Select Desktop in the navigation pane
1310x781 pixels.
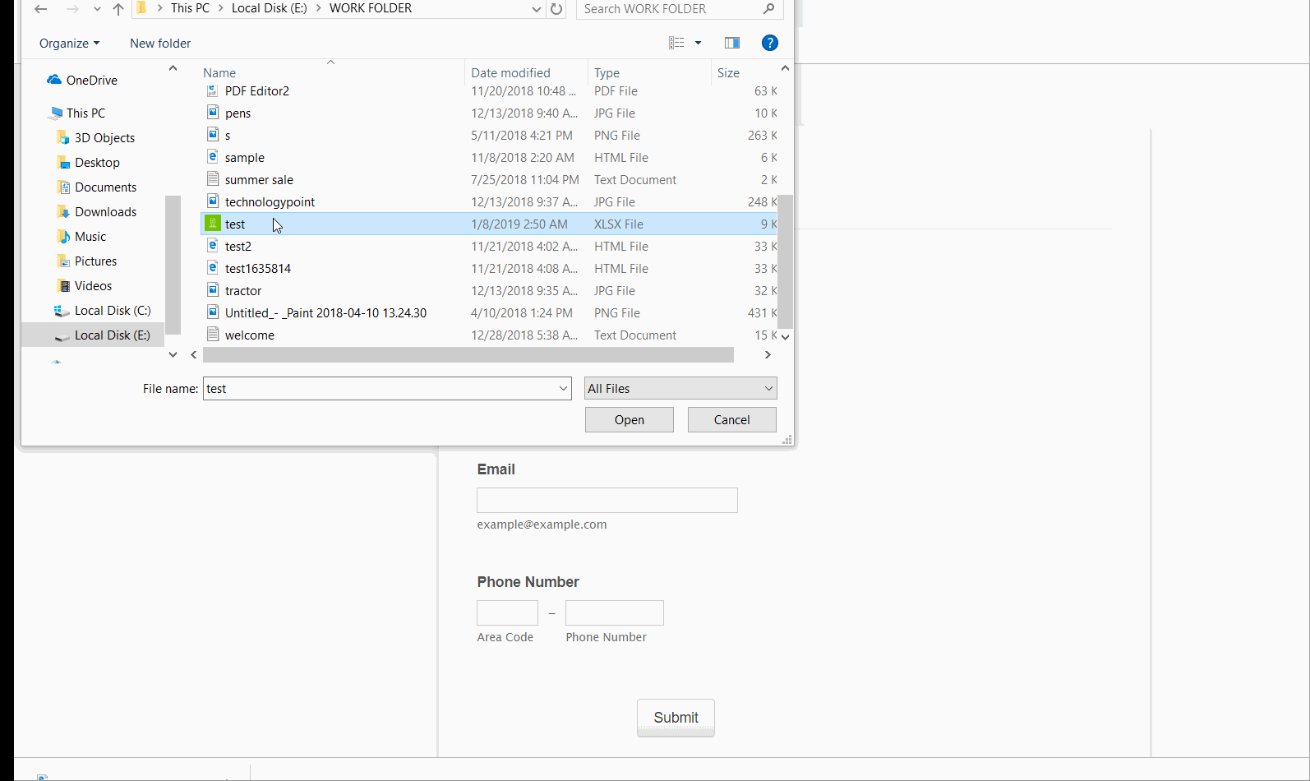coord(97,162)
